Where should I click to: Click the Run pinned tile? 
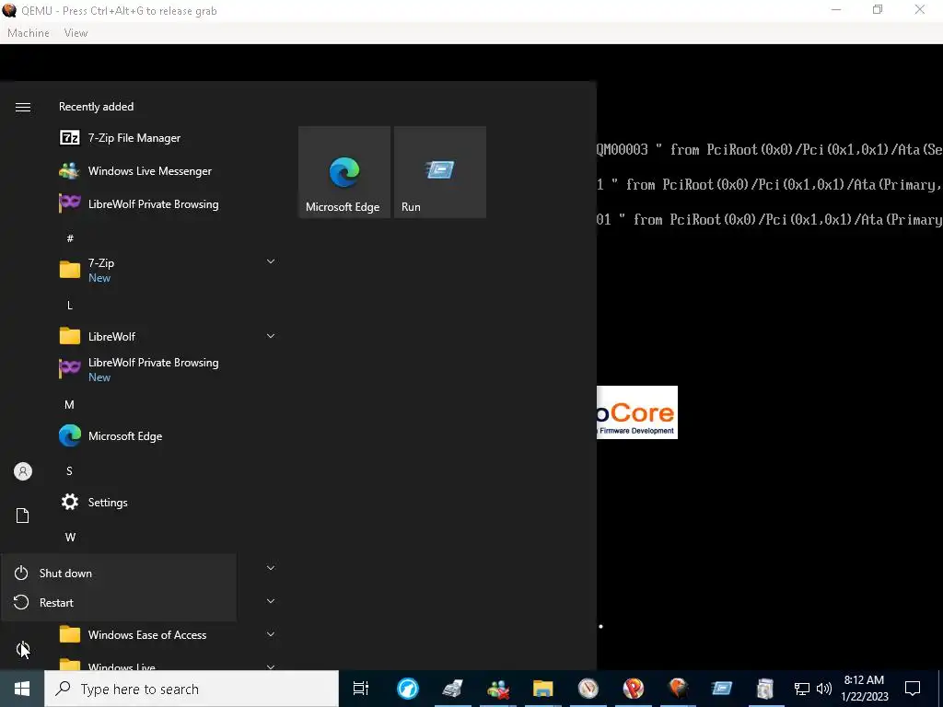coord(439,172)
